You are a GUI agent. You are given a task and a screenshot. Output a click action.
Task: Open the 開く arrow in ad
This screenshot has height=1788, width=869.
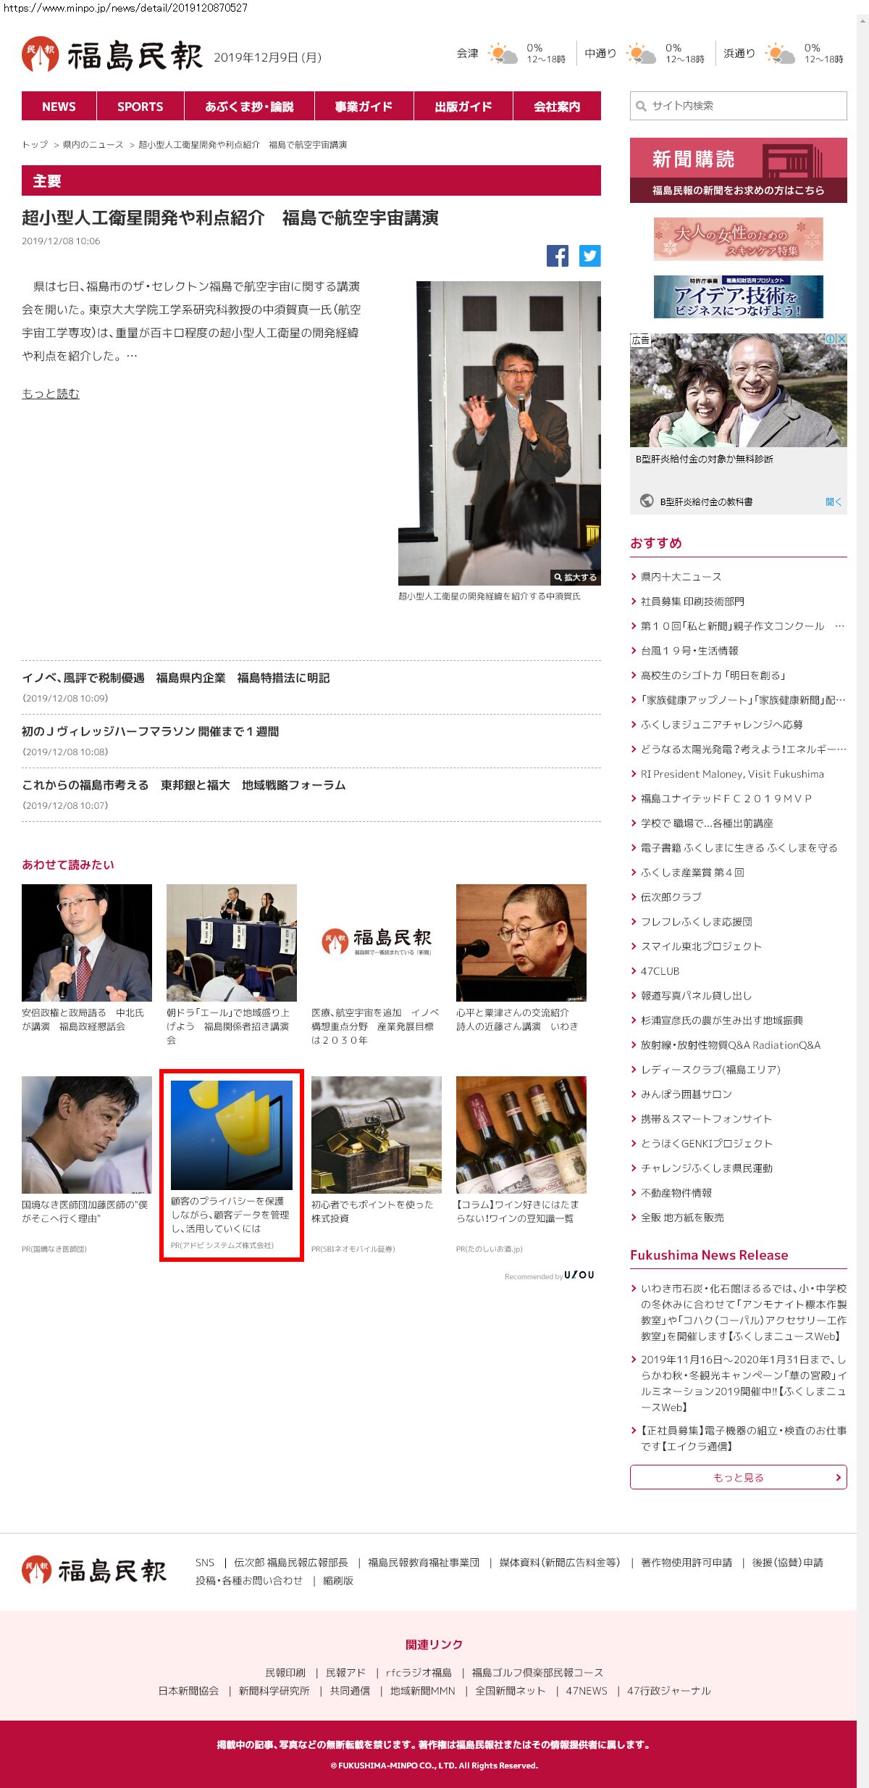[x=833, y=502]
